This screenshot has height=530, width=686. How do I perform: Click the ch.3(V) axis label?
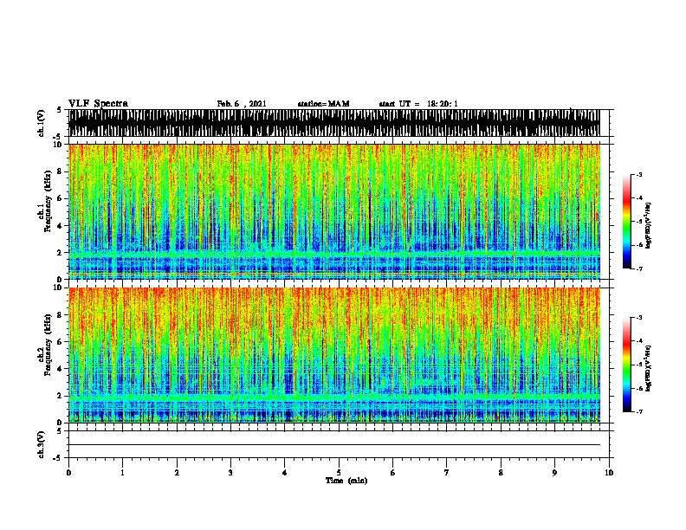click(40, 444)
